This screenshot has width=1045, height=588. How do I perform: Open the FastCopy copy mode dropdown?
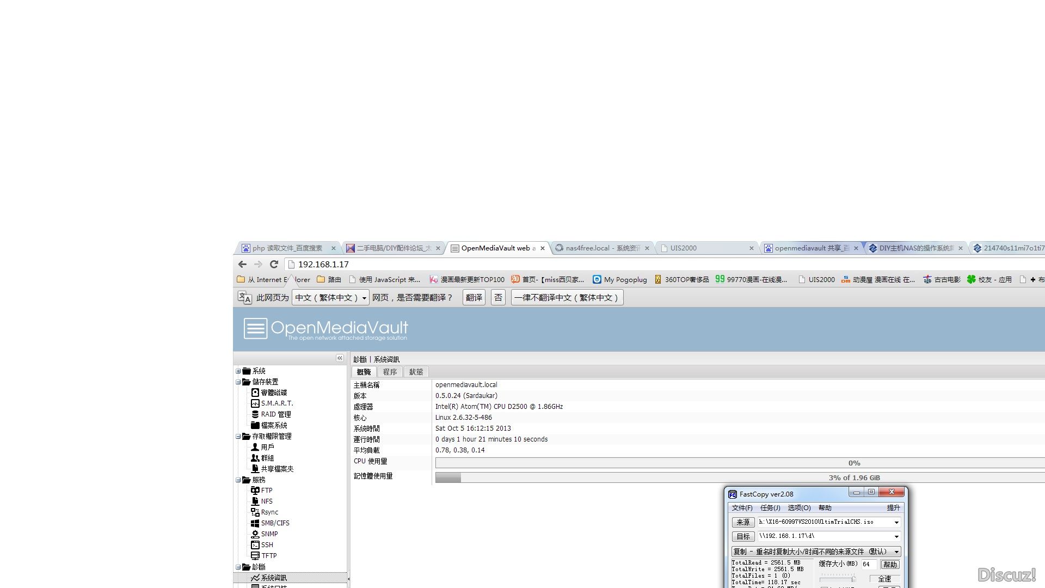816,552
